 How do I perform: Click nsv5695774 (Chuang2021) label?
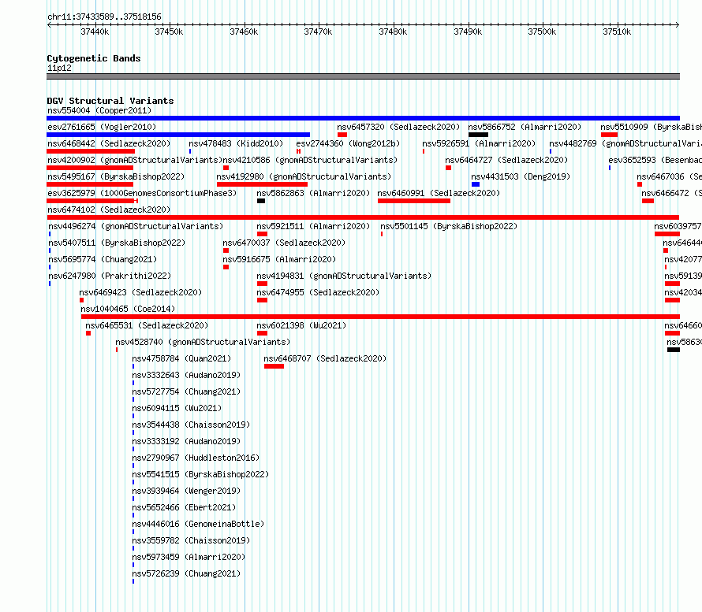point(103,259)
